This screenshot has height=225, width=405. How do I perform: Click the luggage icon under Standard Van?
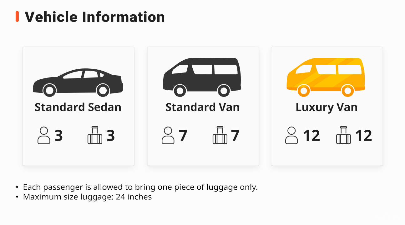point(220,135)
